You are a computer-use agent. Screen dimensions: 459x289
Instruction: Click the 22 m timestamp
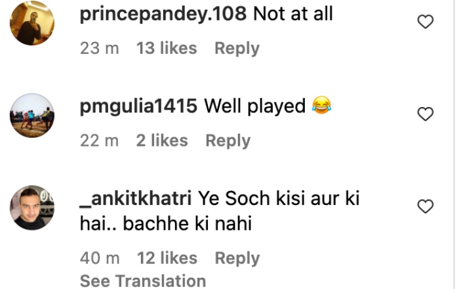coord(99,141)
